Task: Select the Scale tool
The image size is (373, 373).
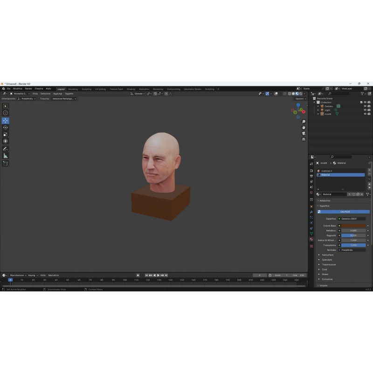Action: coord(6,134)
